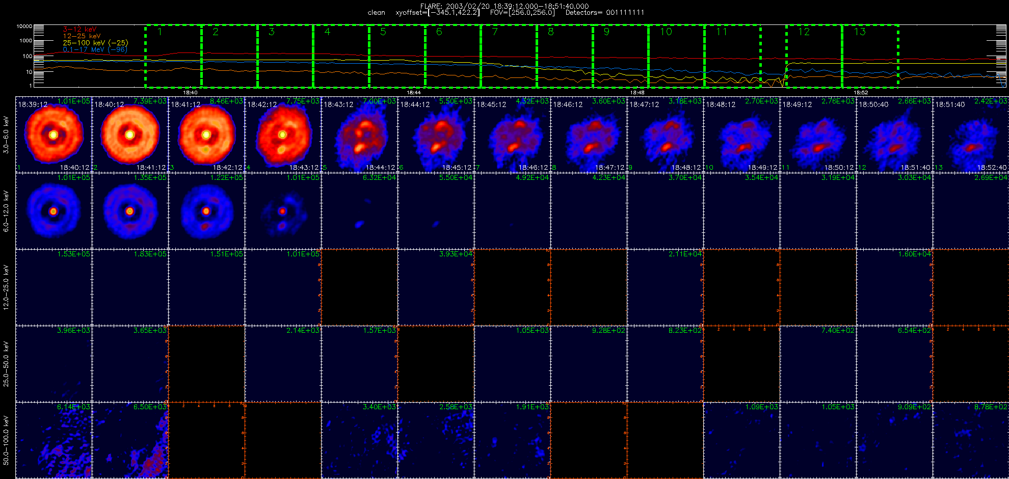The height and width of the screenshot is (479, 1009).
Task: Click the FLARE date and time title
Action: [x=504, y=6]
